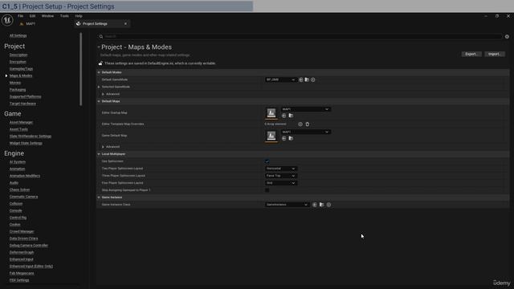Viewport: 514px width, 289px height.
Task: Toggle Use Splitscreen checkbox
Action: point(267,161)
